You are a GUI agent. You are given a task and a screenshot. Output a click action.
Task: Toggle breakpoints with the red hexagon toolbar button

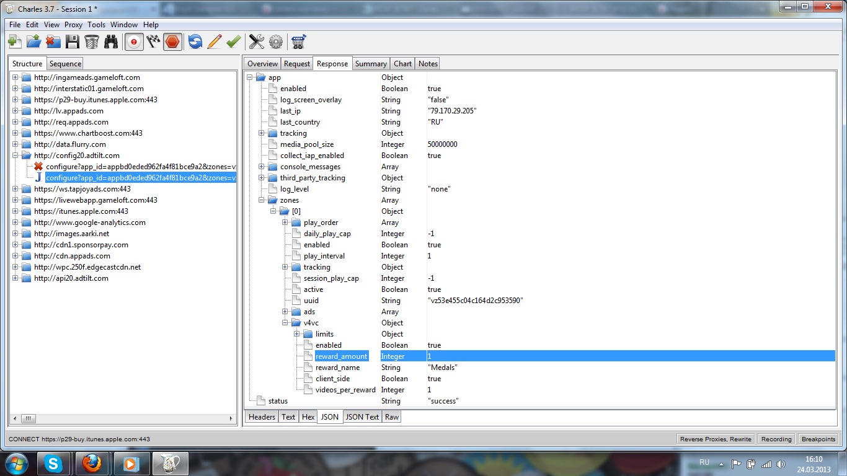click(x=172, y=42)
